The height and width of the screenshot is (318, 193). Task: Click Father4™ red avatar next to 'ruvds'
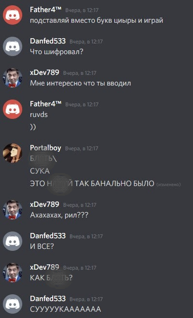coord(13,109)
